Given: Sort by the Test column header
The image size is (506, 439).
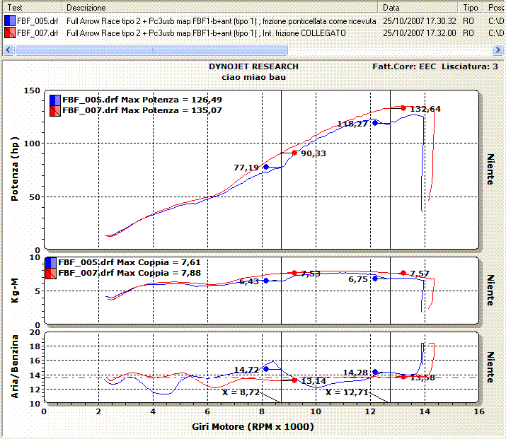Looking at the screenshot, I should (32, 7).
